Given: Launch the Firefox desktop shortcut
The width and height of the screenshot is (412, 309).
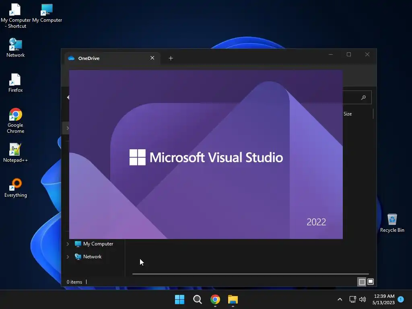Looking at the screenshot, I should (x=16, y=83).
